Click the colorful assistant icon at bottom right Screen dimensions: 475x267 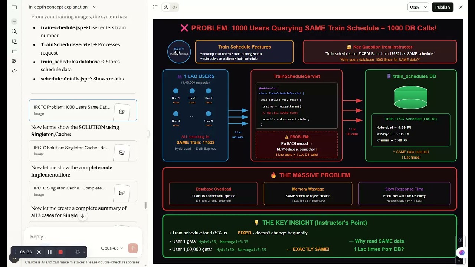462,253
